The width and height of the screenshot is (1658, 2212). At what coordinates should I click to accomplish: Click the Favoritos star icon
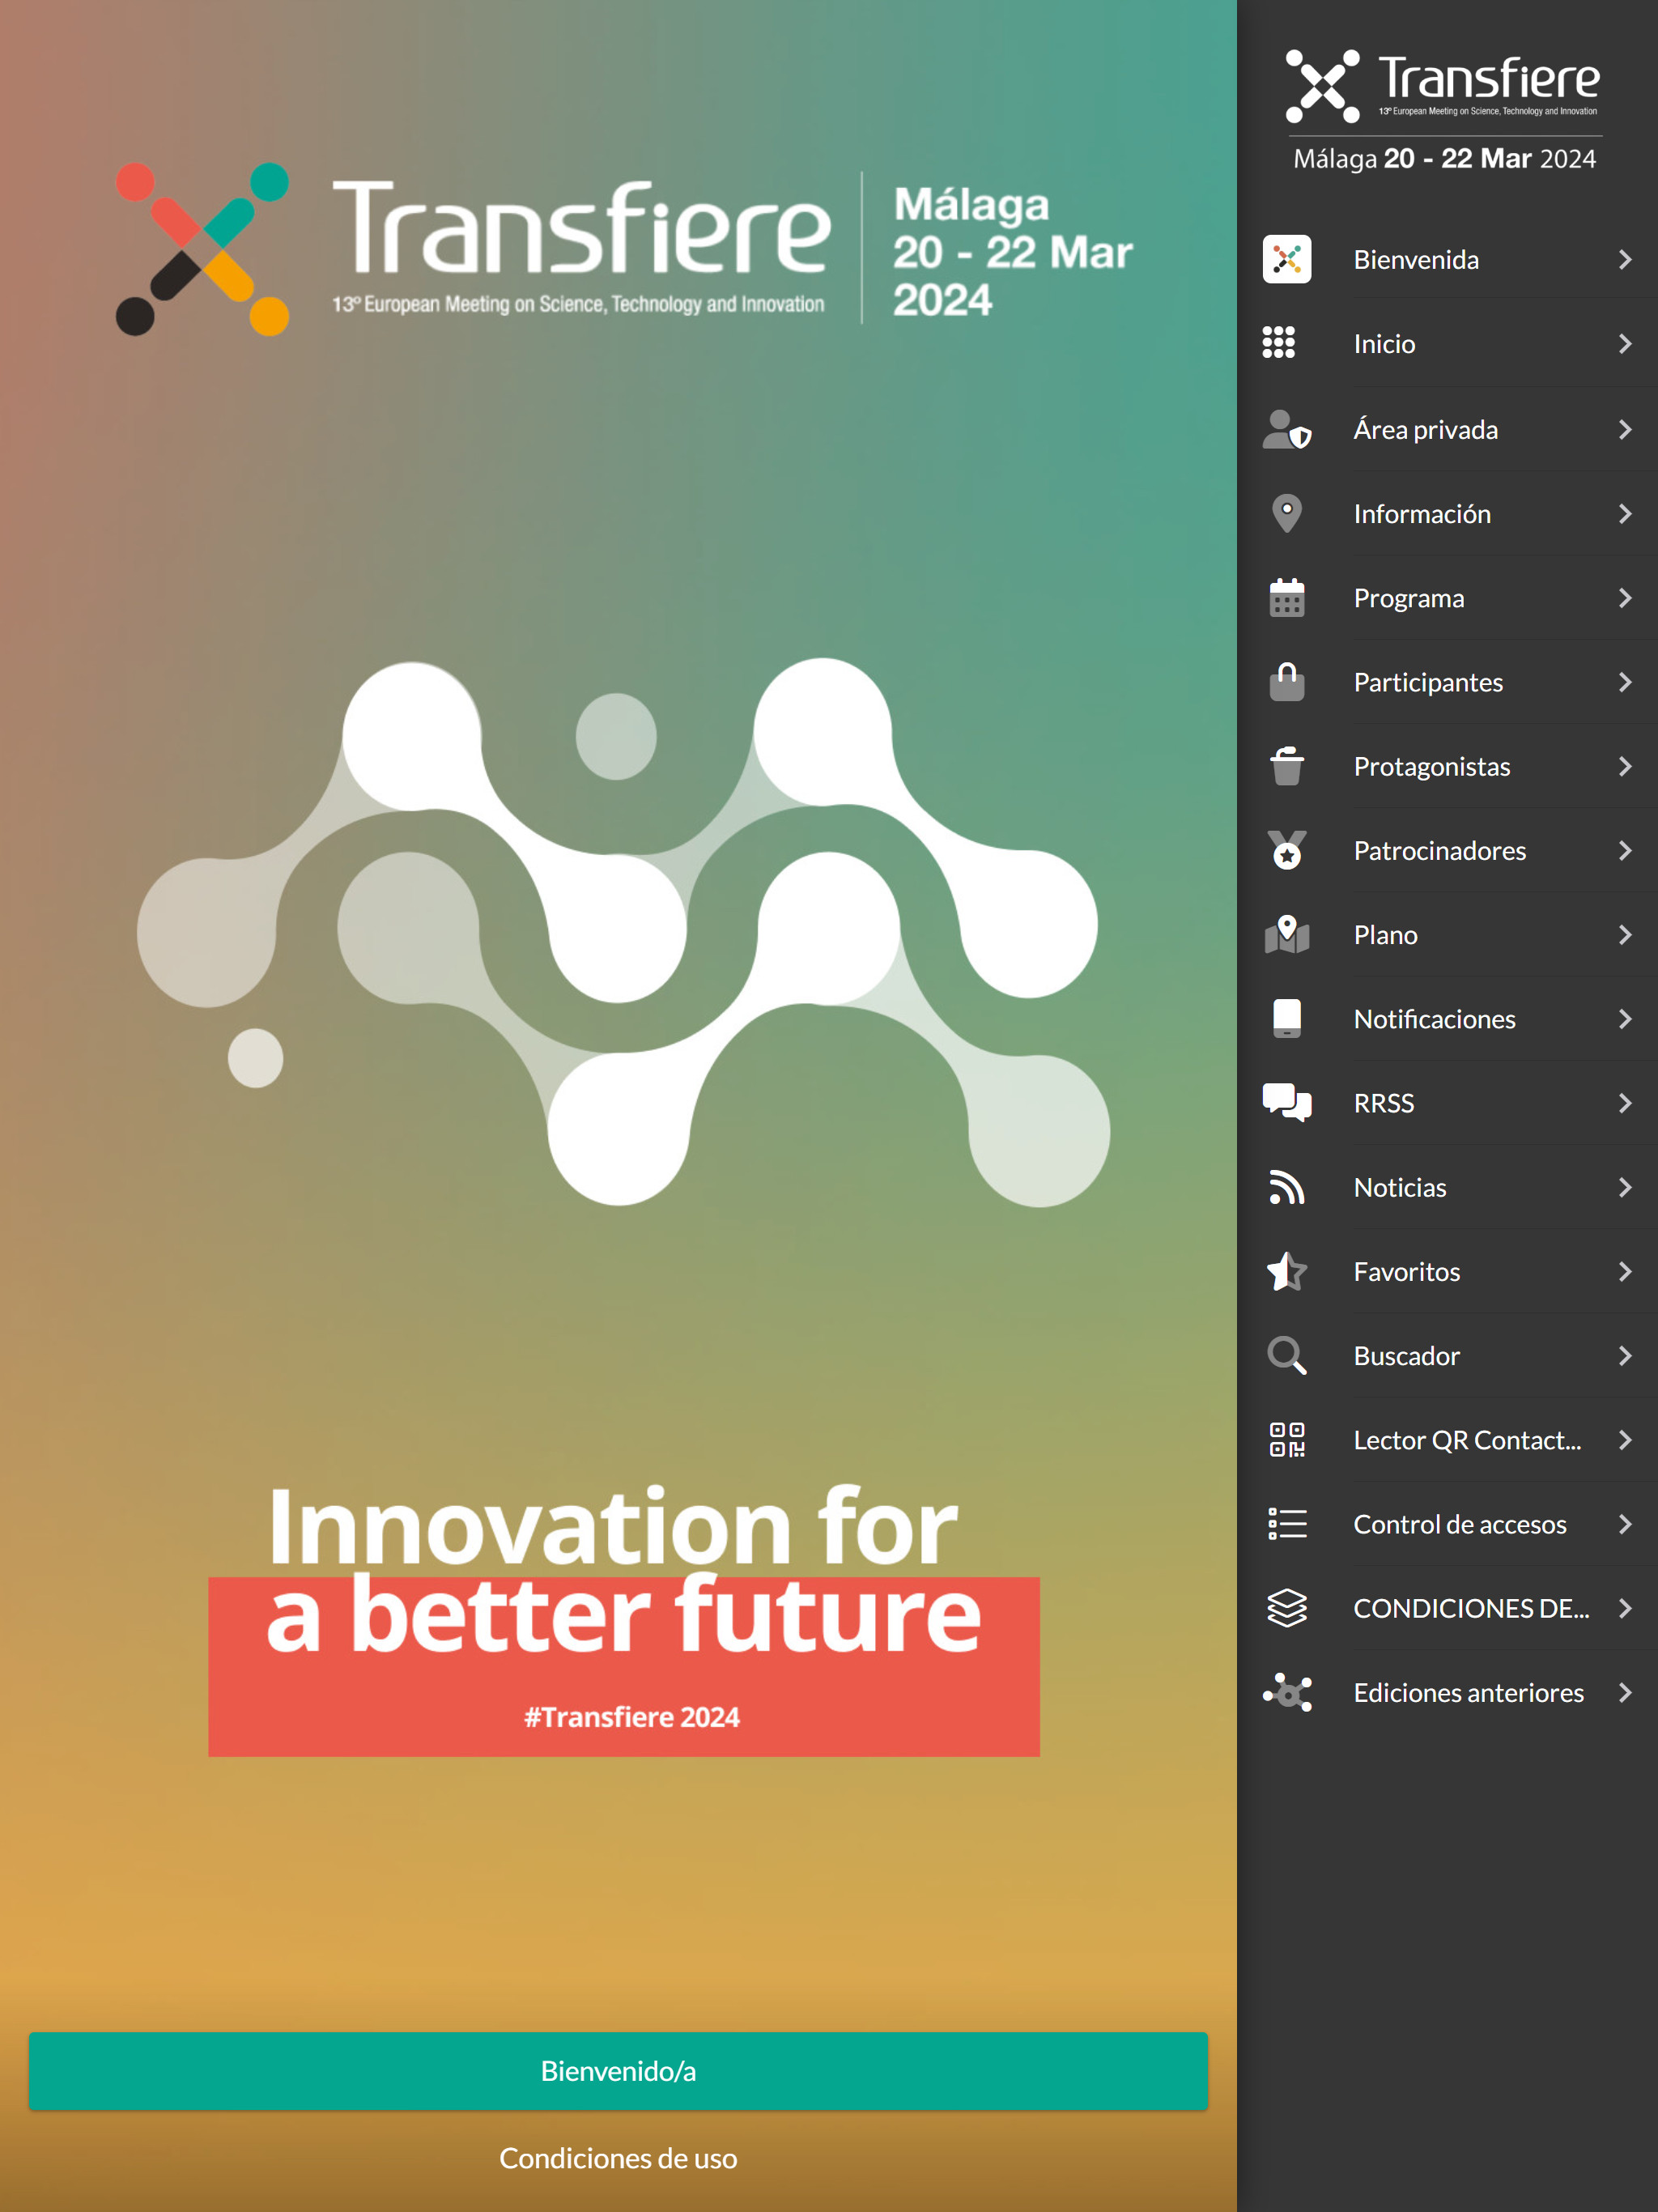1286,1271
